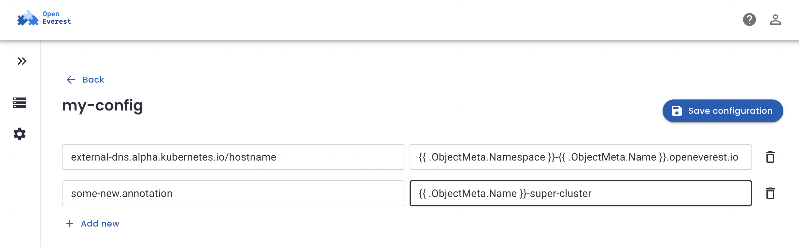This screenshot has height=247, width=799.
Task: Click the back arrow icon near Back
Action: 70,79
